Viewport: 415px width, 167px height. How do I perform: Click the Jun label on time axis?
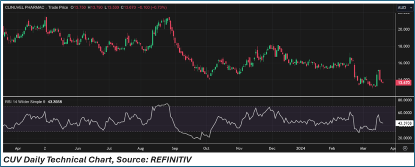[78, 148]
